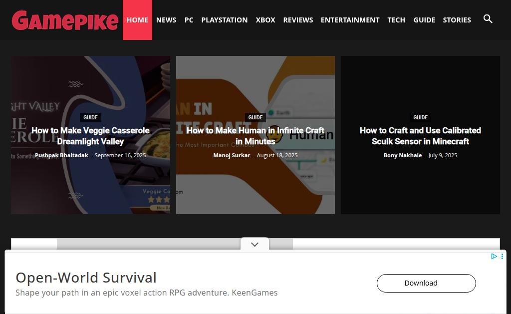Click the July 9, 2025 date
This screenshot has height=314, width=511.
click(x=443, y=155)
